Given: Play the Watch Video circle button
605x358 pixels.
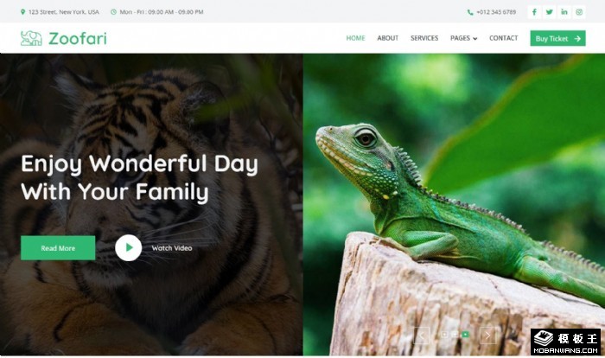Looking at the screenshot, I should point(128,248).
